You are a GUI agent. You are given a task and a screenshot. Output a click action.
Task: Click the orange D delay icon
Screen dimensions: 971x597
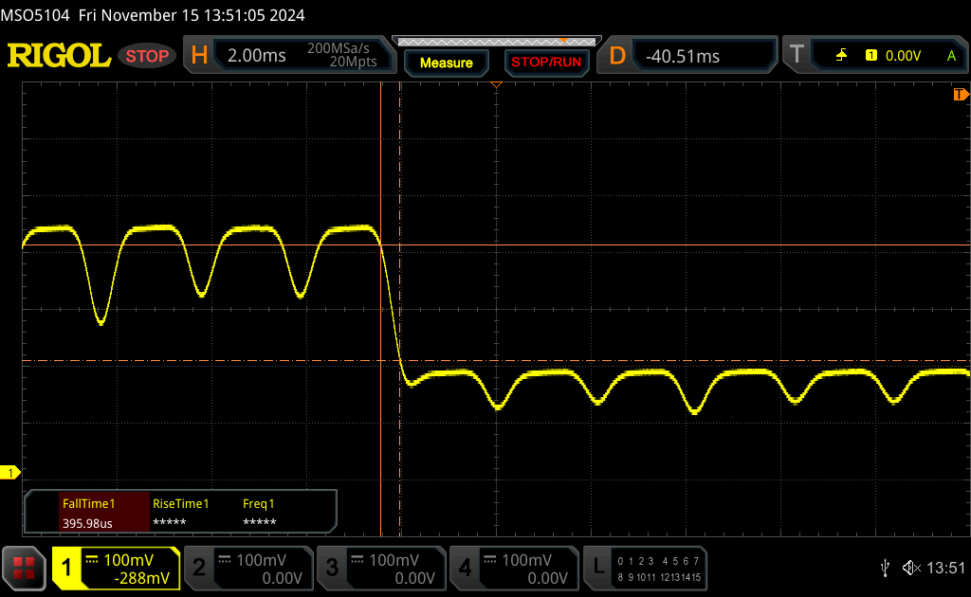click(x=617, y=56)
